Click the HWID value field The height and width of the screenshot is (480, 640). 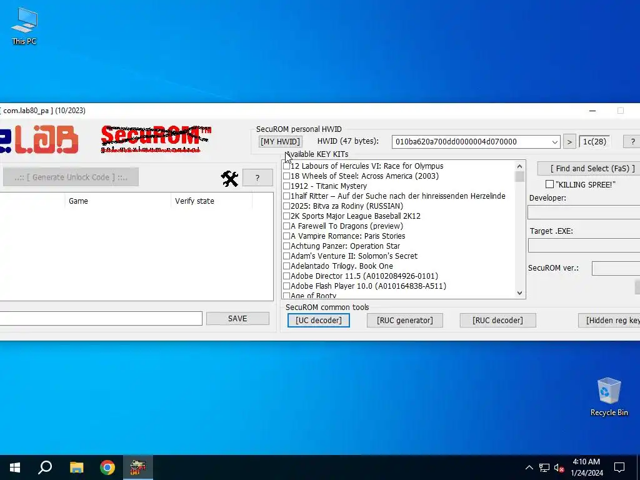tap(471, 142)
